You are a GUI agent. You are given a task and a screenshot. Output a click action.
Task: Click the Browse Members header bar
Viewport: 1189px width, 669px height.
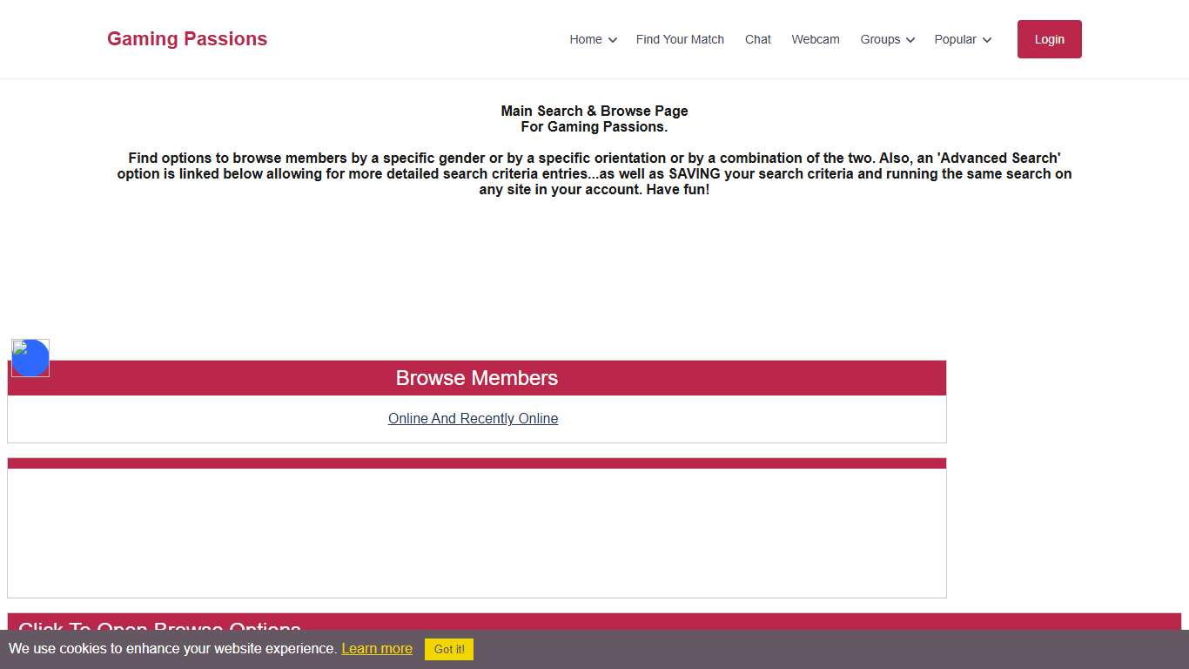[x=476, y=378]
